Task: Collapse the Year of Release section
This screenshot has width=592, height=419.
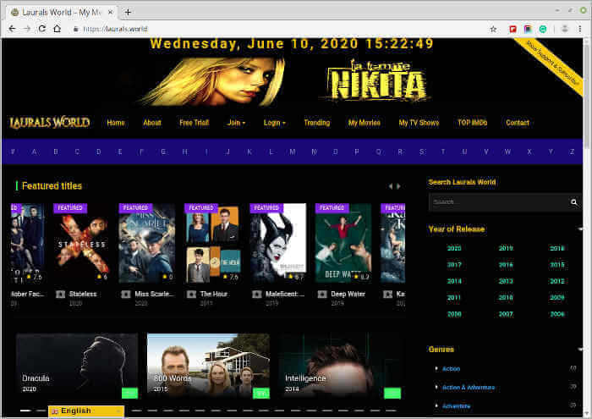Action: click(580, 229)
